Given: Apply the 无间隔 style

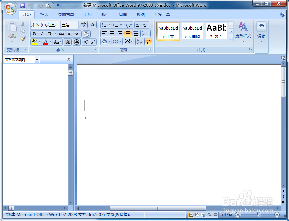Looking at the screenshot, I should click(x=192, y=31).
